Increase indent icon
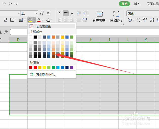The height and width of the screenshot is (129, 159). coord(85,13)
